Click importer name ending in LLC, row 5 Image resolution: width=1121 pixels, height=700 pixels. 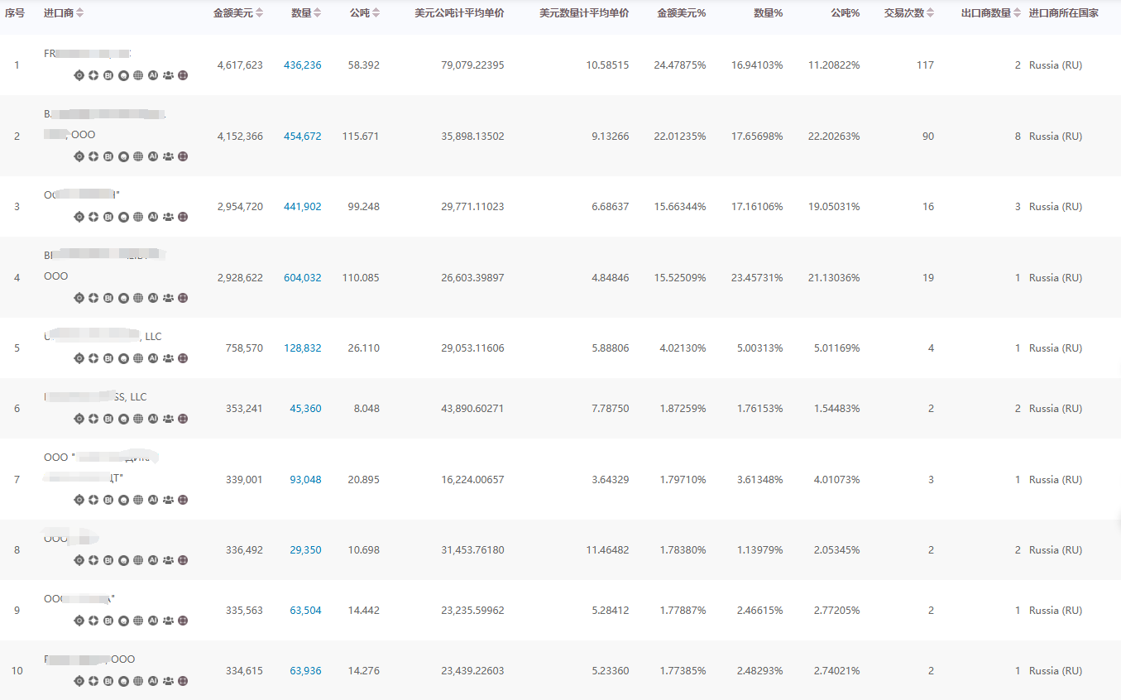103,337
